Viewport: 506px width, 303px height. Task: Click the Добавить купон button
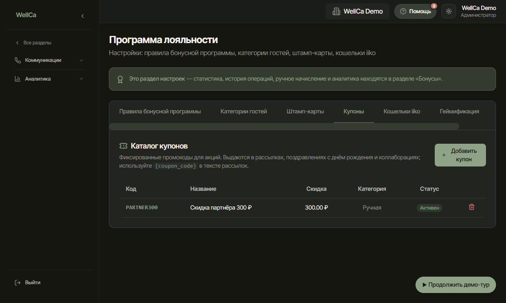pyautogui.click(x=460, y=155)
